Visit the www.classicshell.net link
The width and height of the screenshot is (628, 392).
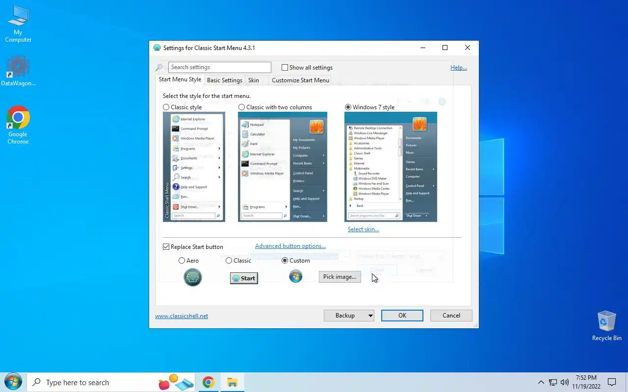182,316
